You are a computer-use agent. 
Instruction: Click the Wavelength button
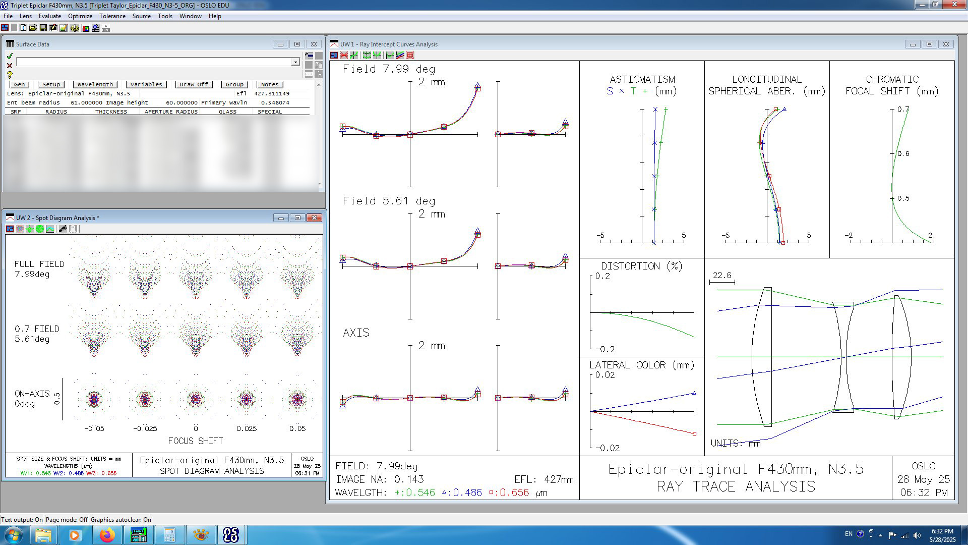95,84
